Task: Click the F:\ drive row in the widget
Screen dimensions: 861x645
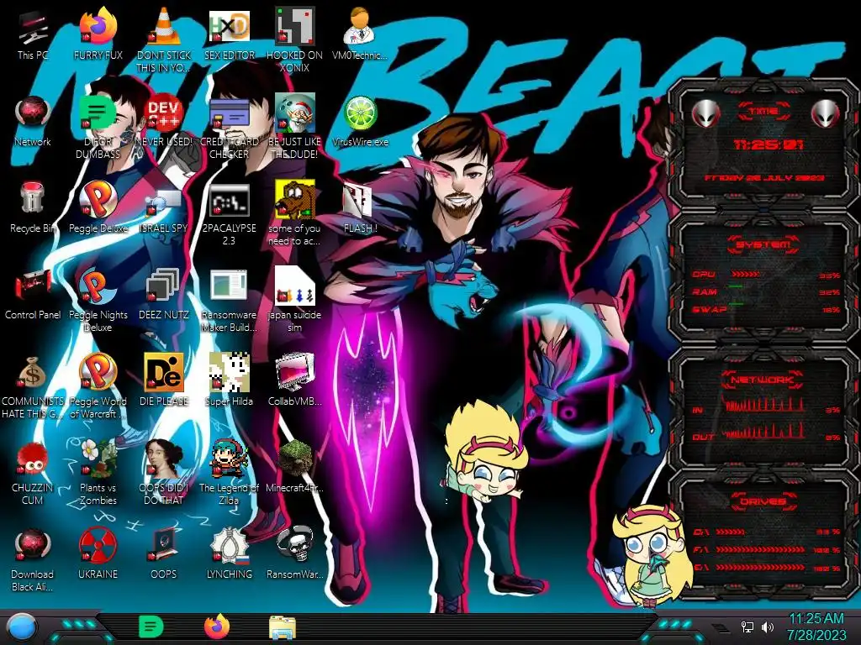Action: tap(767, 549)
